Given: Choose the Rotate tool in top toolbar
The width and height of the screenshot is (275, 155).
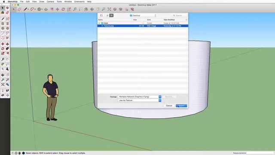Looking at the screenshot, I should pos(63,9).
